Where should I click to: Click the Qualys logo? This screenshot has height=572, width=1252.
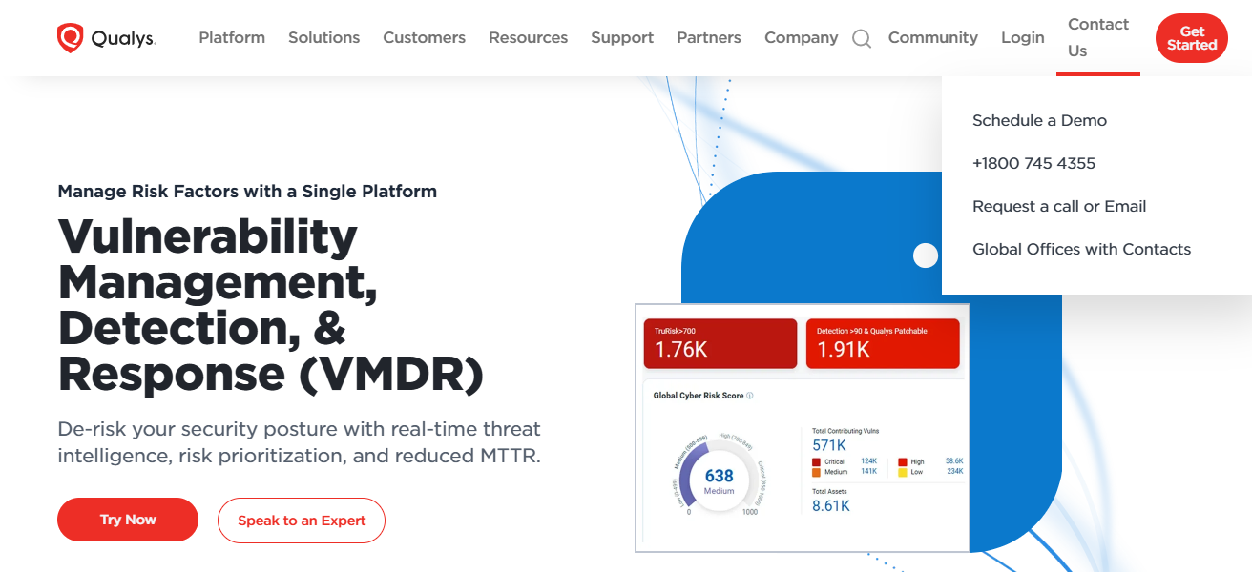click(106, 38)
